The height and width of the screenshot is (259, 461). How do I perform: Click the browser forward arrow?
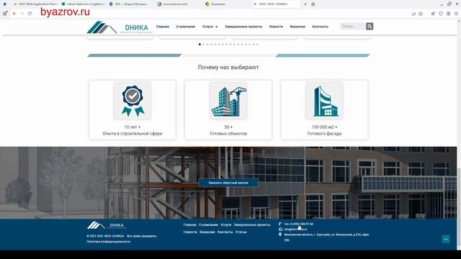pyautogui.click(x=22, y=14)
